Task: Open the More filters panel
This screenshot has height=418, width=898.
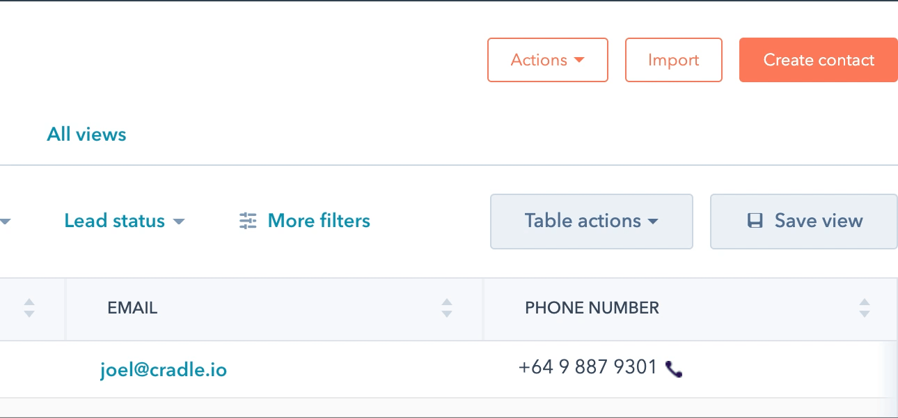Action: [318, 222]
